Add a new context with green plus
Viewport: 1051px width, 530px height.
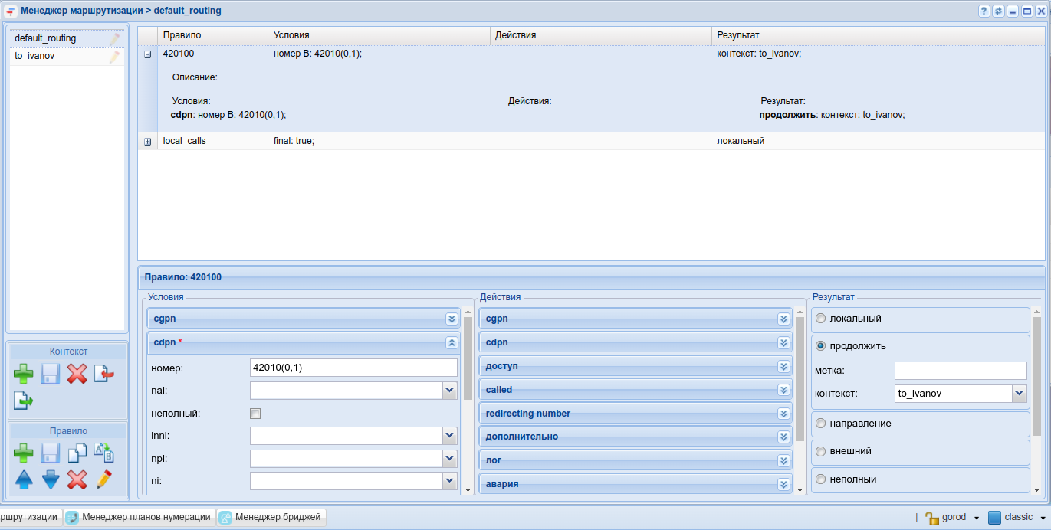[x=24, y=374]
